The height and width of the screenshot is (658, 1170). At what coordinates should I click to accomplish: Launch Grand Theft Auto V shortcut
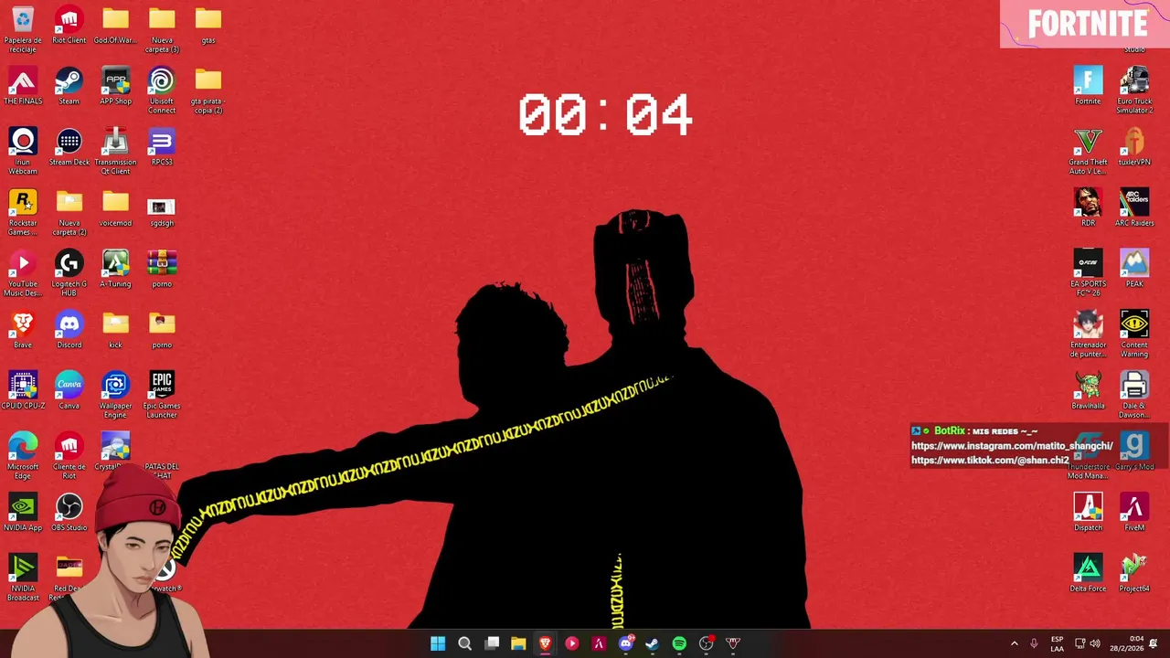click(x=1088, y=151)
